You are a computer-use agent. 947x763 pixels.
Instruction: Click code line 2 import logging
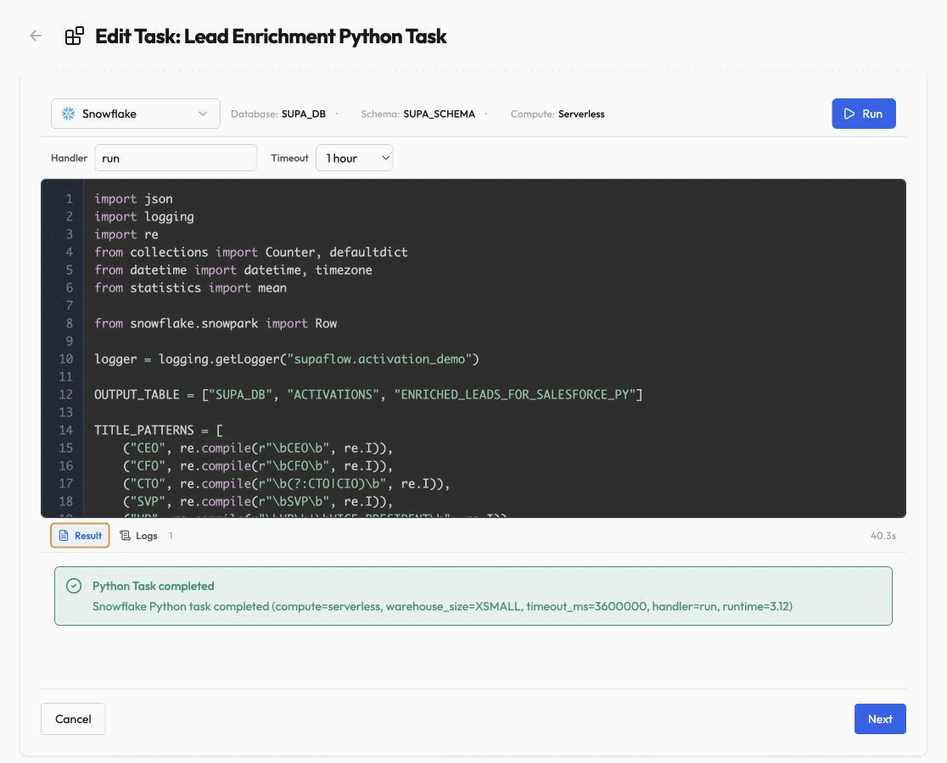(x=144, y=216)
